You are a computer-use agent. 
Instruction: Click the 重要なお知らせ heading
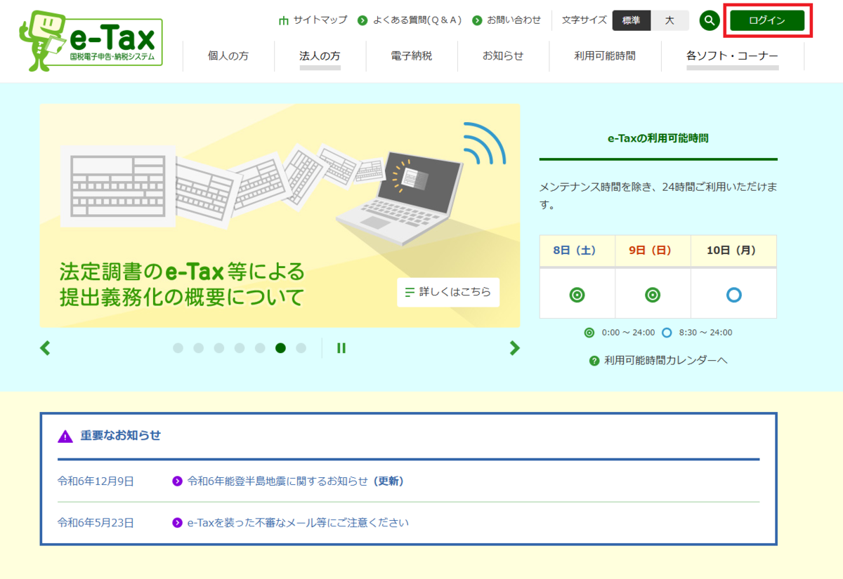[121, 436]
